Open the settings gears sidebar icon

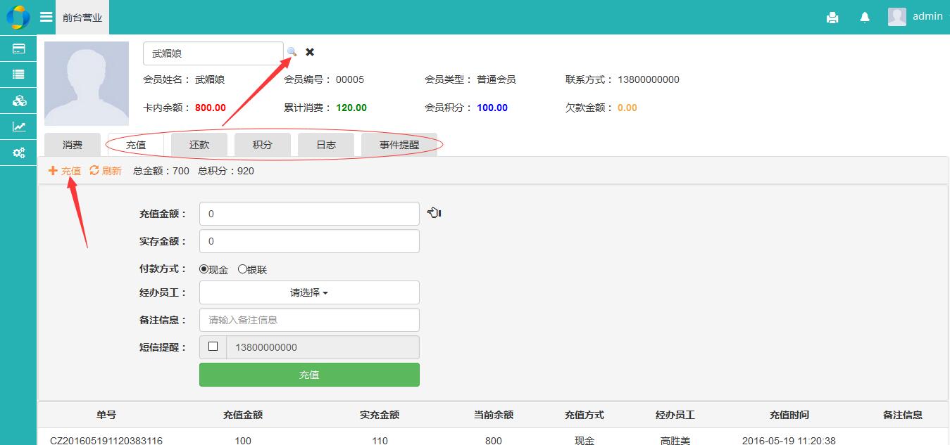(x=19, y=153)
